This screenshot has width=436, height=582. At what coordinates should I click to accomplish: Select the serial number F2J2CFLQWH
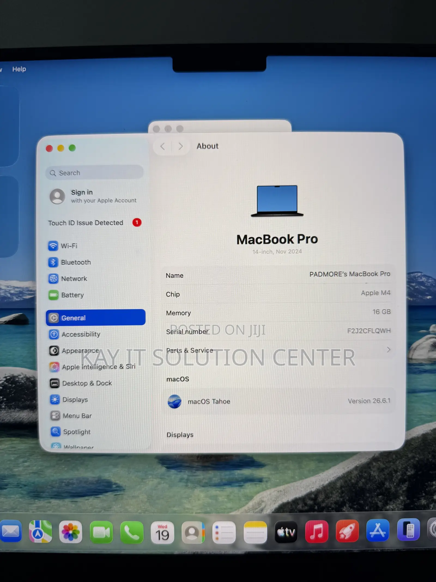[369, 331]
